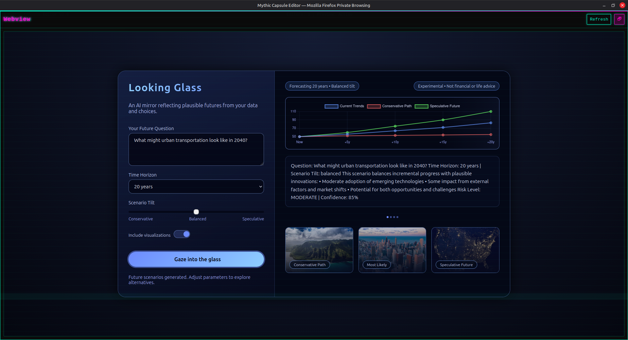
Task: Select the Conservative Path thumbnail
Action: tap(319, 250)
